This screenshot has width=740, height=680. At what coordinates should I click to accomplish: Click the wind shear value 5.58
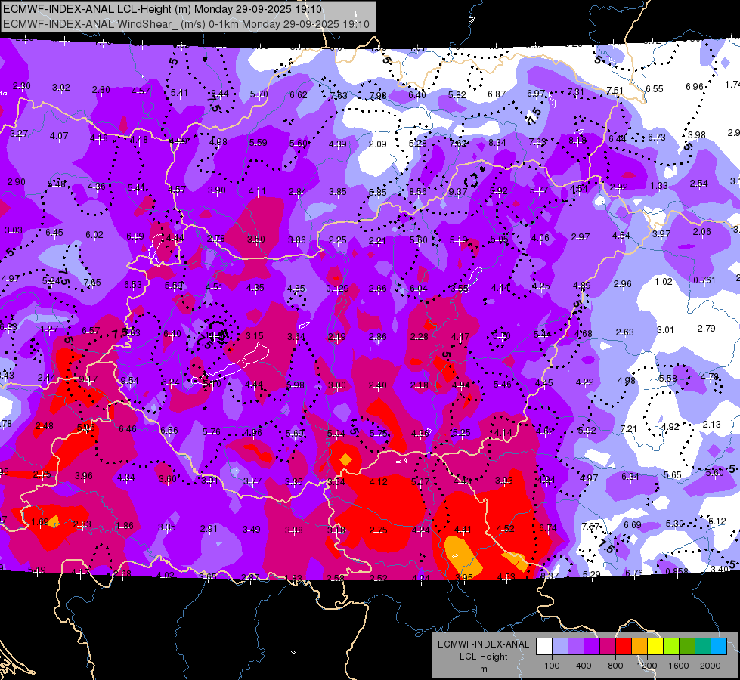(x=667, y=379)
